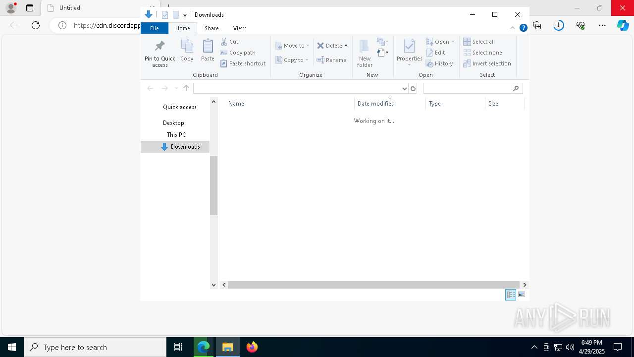Click Edit in the Open group
The width and height of the screenshot is (634, 357).
(436, 53)
